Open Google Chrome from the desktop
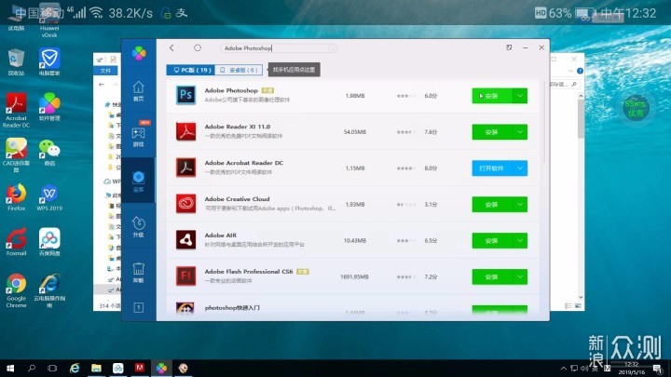 (16, 290)
